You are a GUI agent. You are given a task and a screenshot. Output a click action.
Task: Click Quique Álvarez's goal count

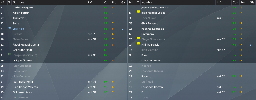coord(122,61)
